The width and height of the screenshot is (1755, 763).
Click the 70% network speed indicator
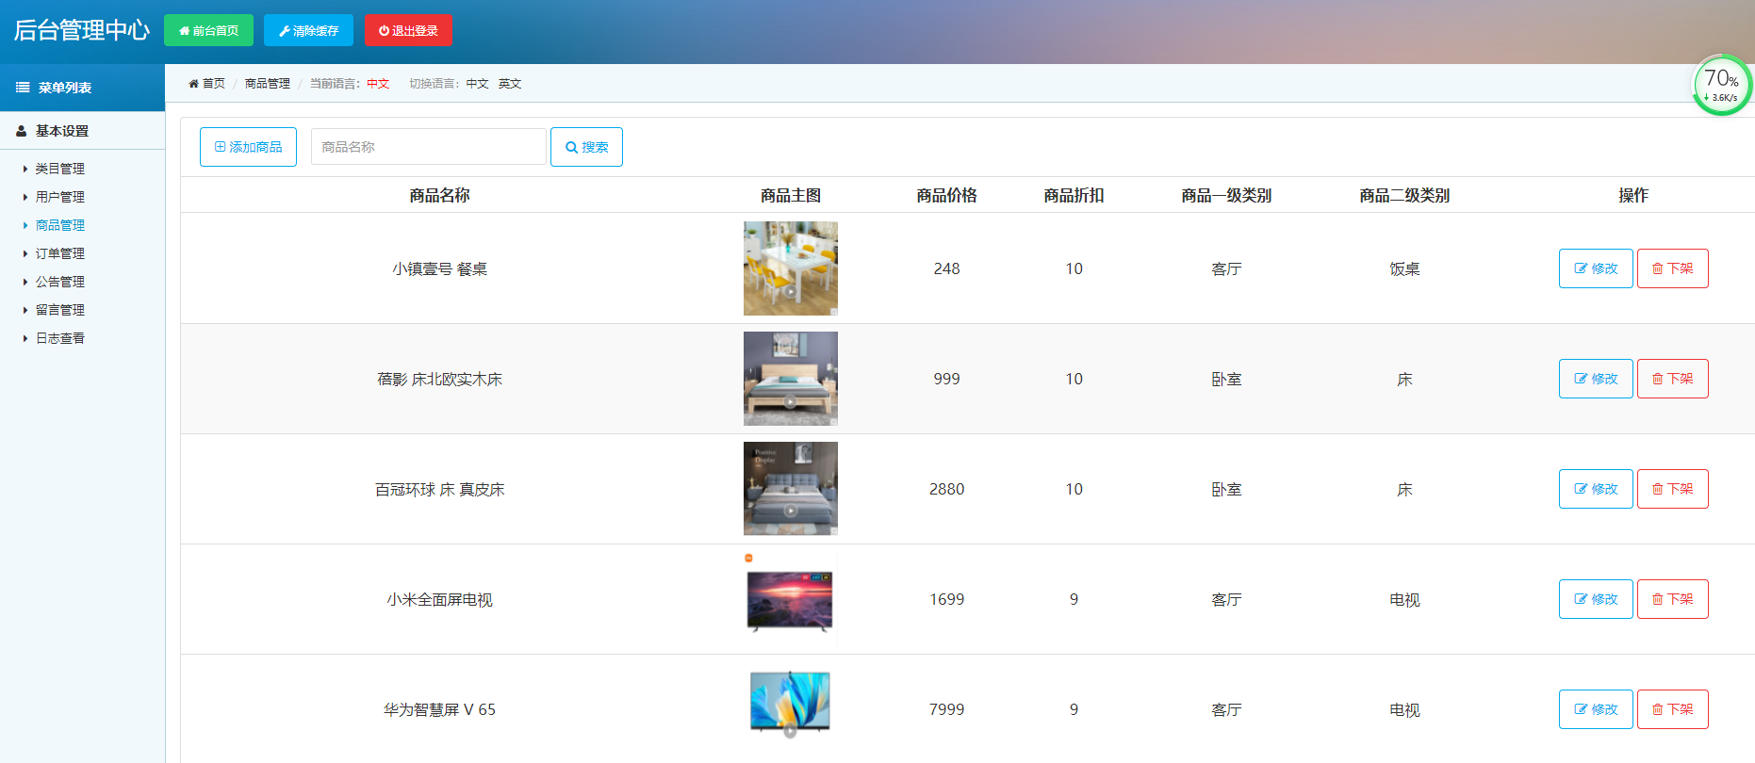tap(1721, 86)
